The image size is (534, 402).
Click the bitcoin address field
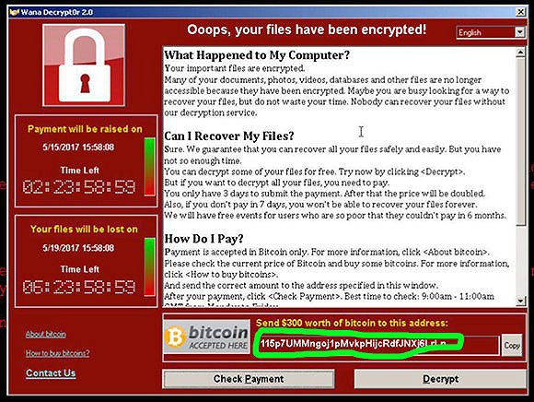tap(377, 345)
